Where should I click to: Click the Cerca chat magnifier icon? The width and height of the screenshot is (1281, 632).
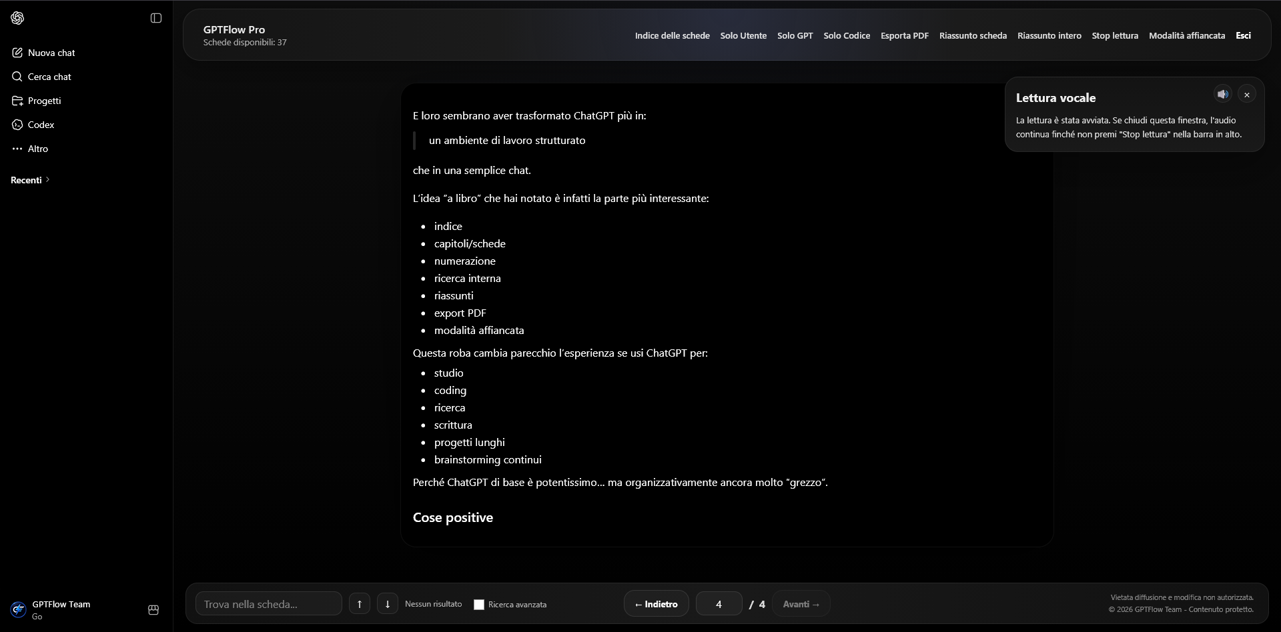pyautogui.click(x=17, y=77)
